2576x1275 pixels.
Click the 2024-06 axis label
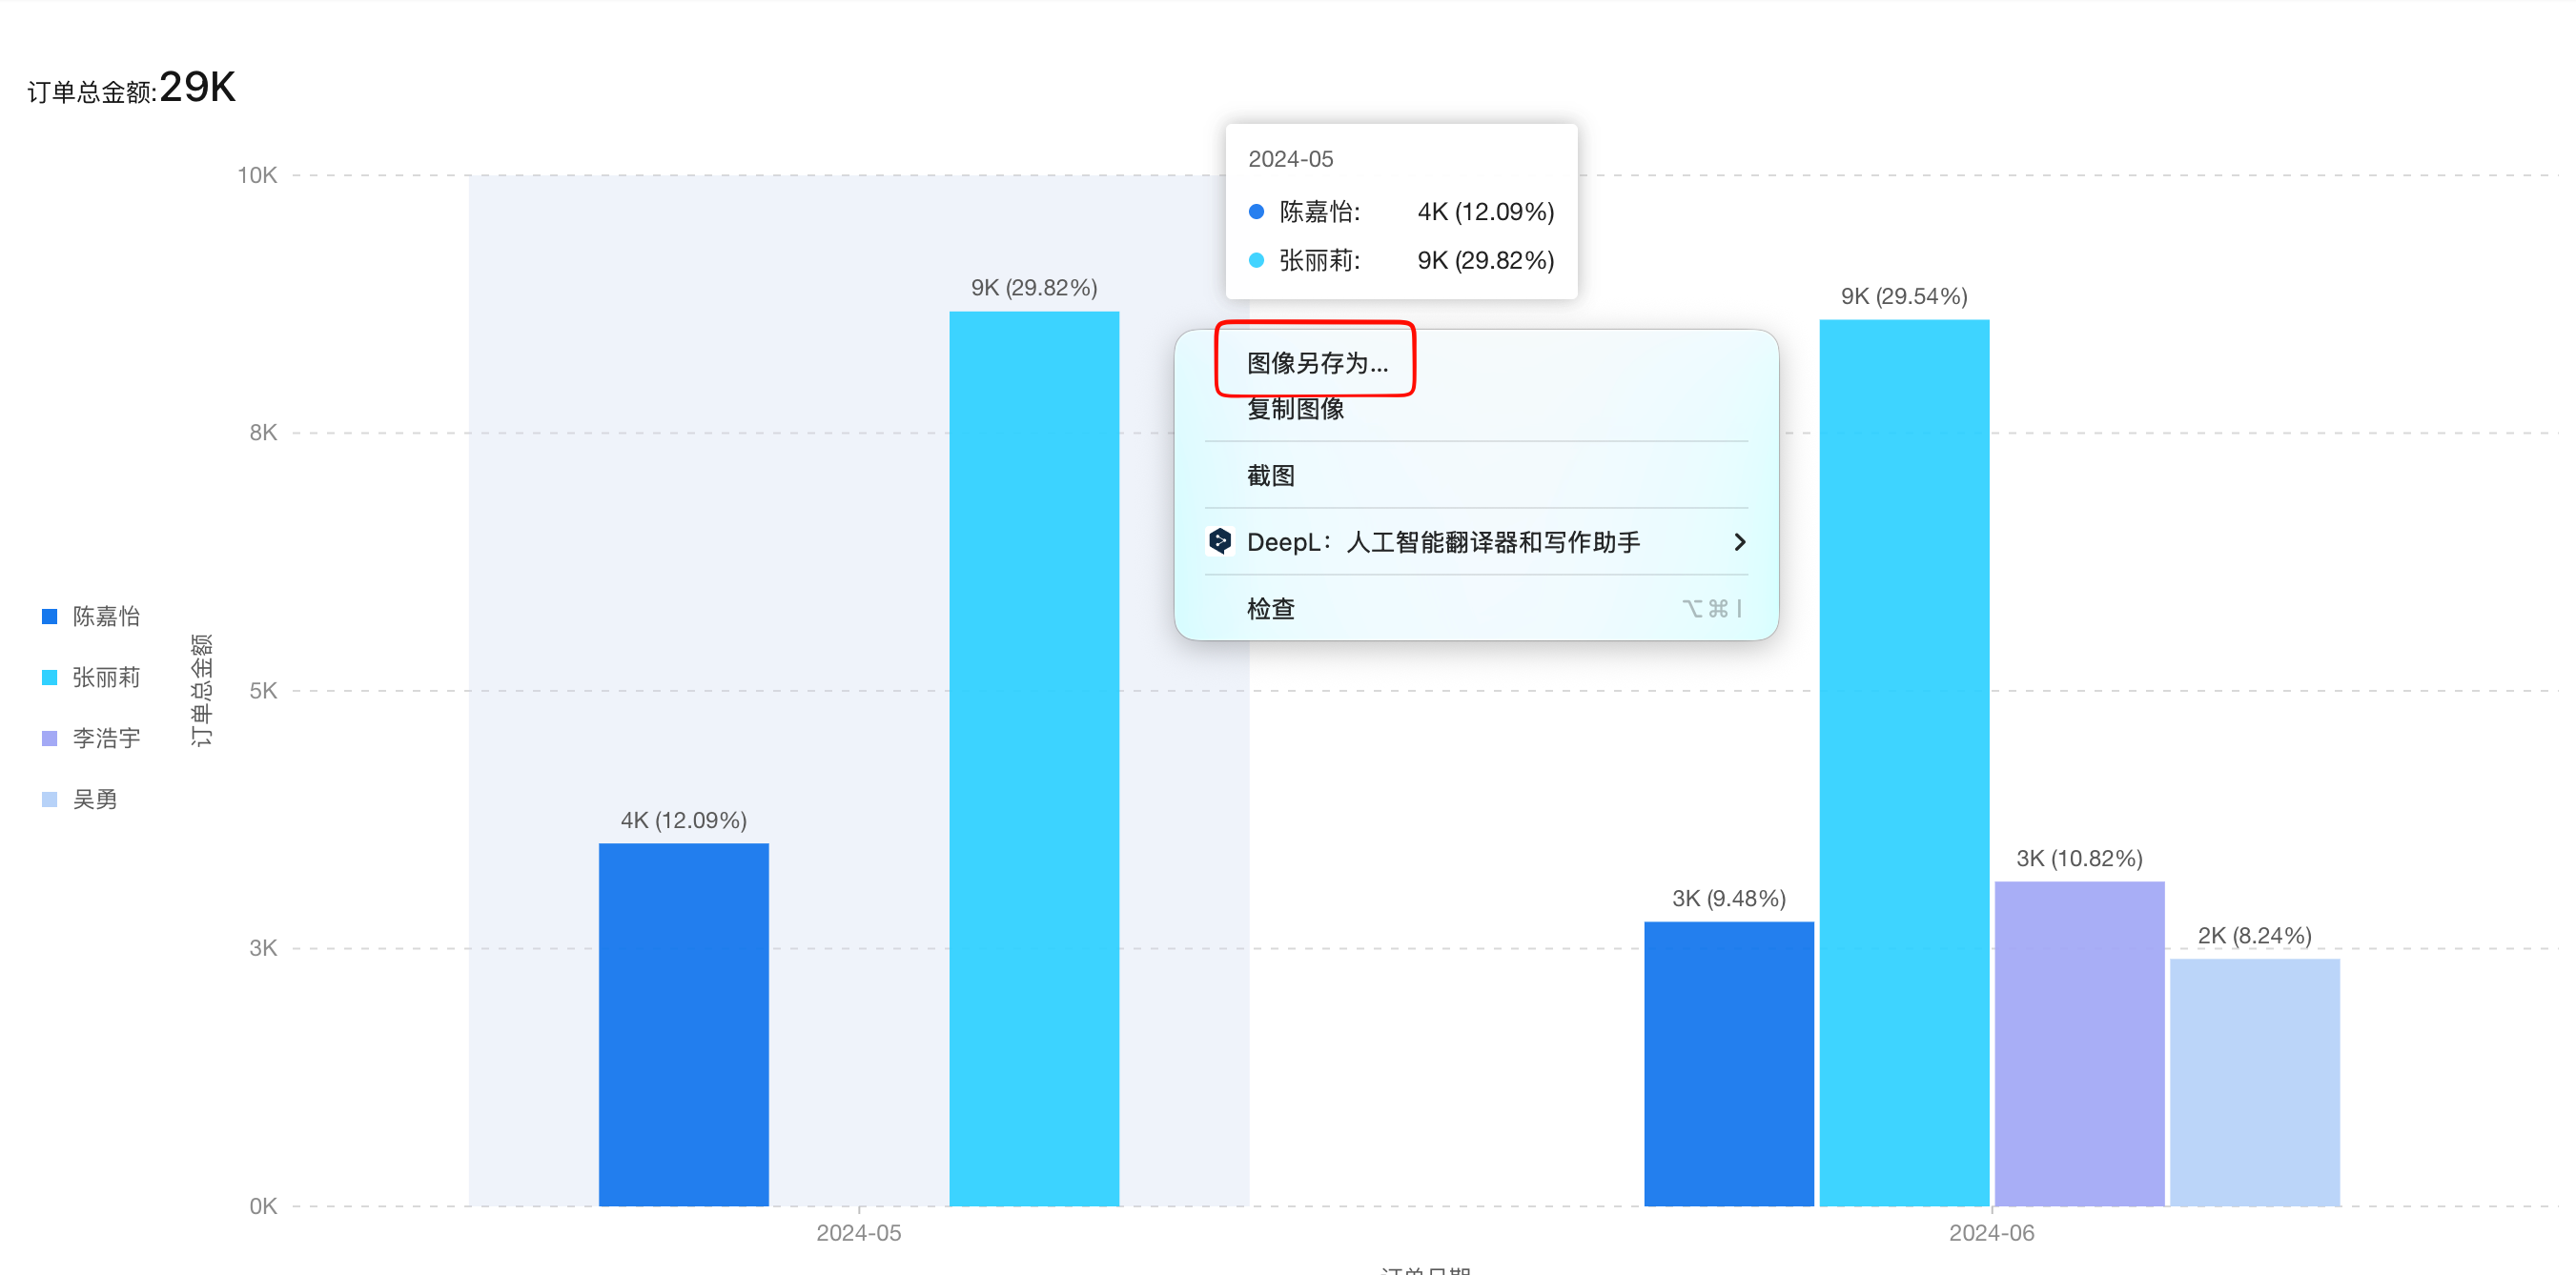click(x=1991, y=1233)
